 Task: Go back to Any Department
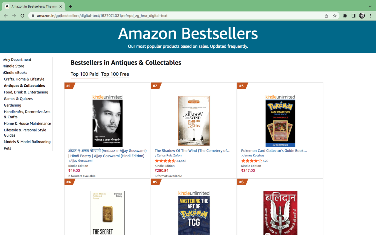[17, 60]
